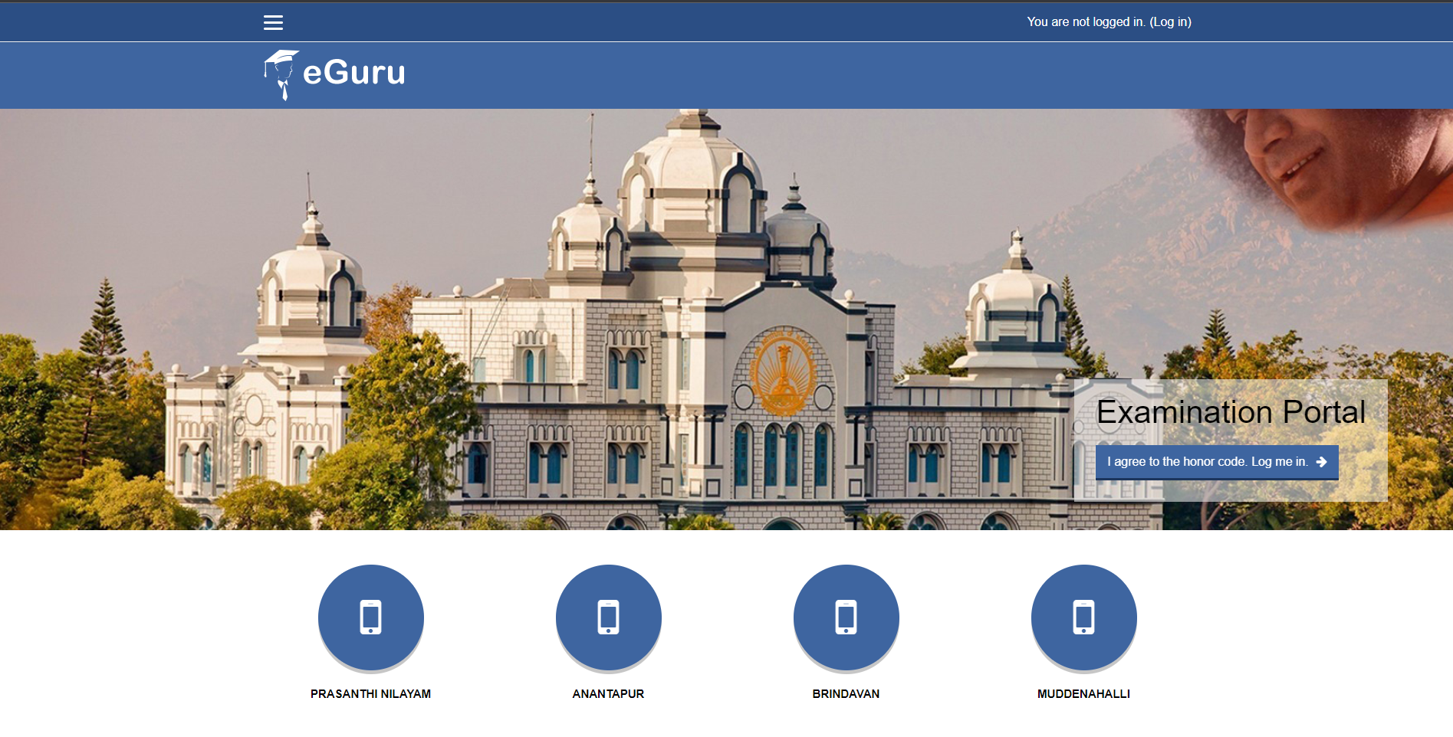This screenshot has height=737, width=1453.
Task: Open the Muddenahalli campus mobile icon
Action: [x=1084, y=617]
